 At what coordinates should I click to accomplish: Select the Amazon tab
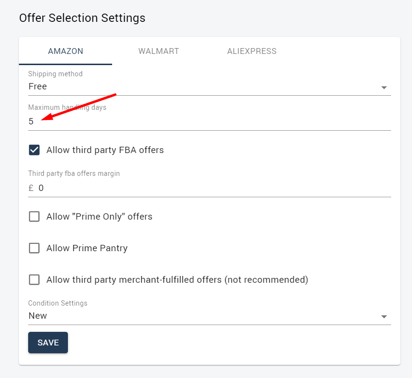(x=66, y=51)
